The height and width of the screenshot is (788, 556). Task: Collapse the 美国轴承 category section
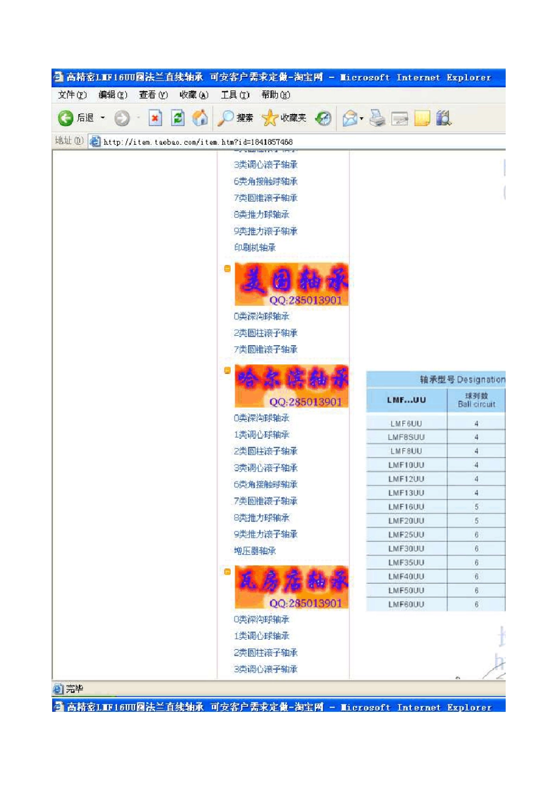[228, 269]
